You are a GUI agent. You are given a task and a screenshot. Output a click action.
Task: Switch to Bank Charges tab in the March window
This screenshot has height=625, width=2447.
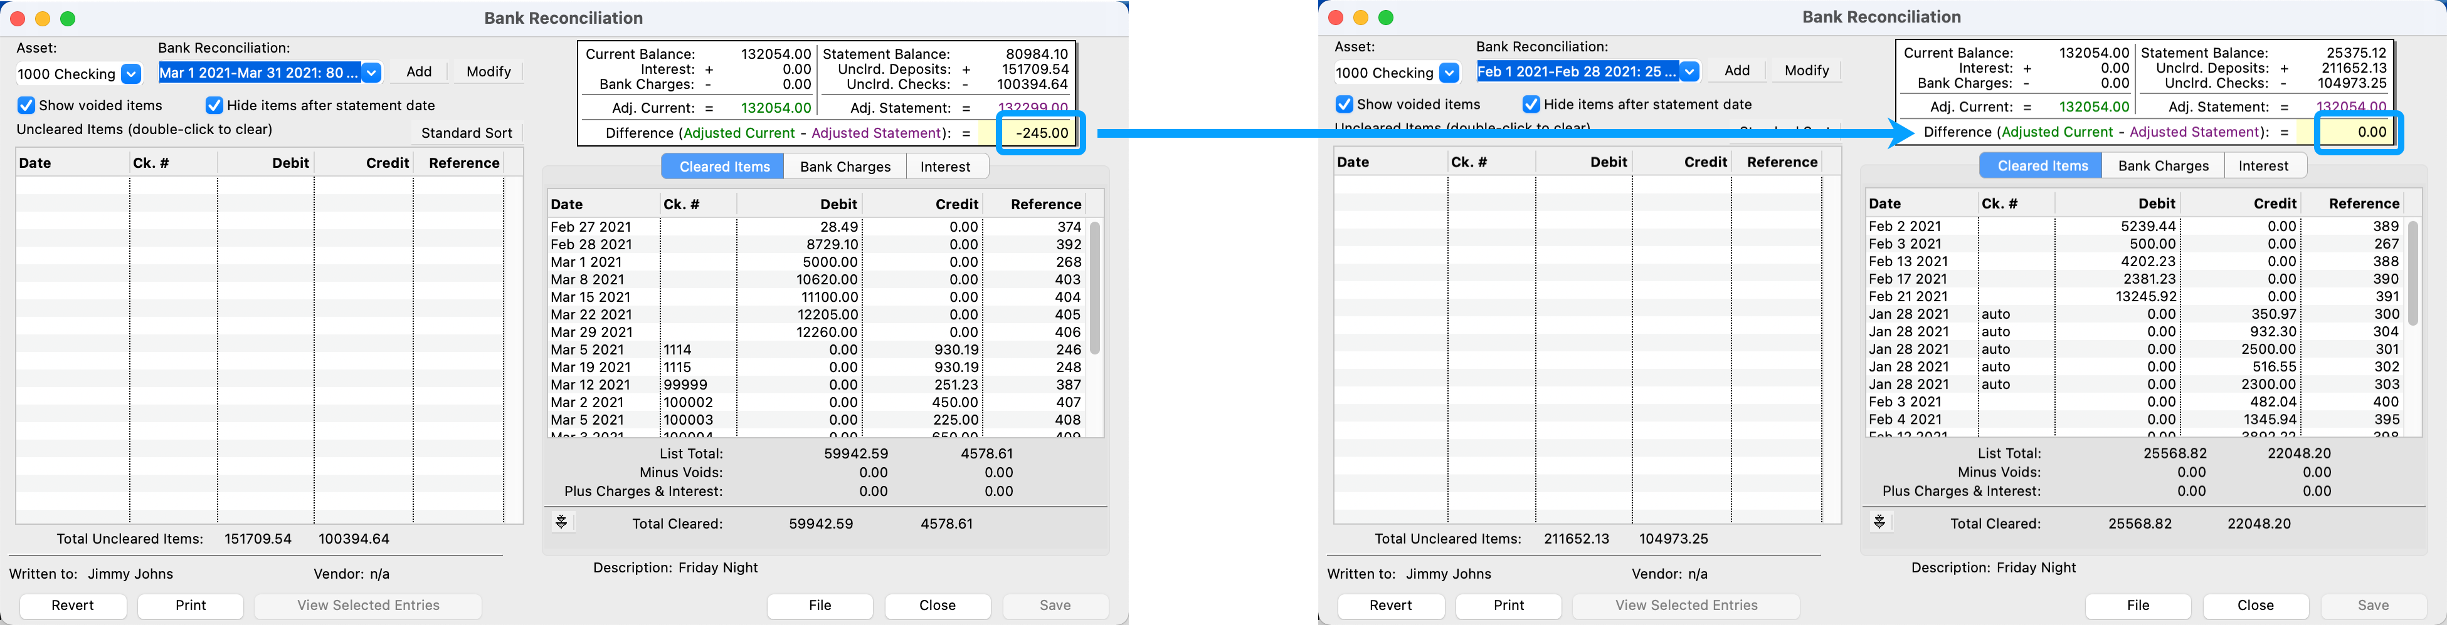845,167
